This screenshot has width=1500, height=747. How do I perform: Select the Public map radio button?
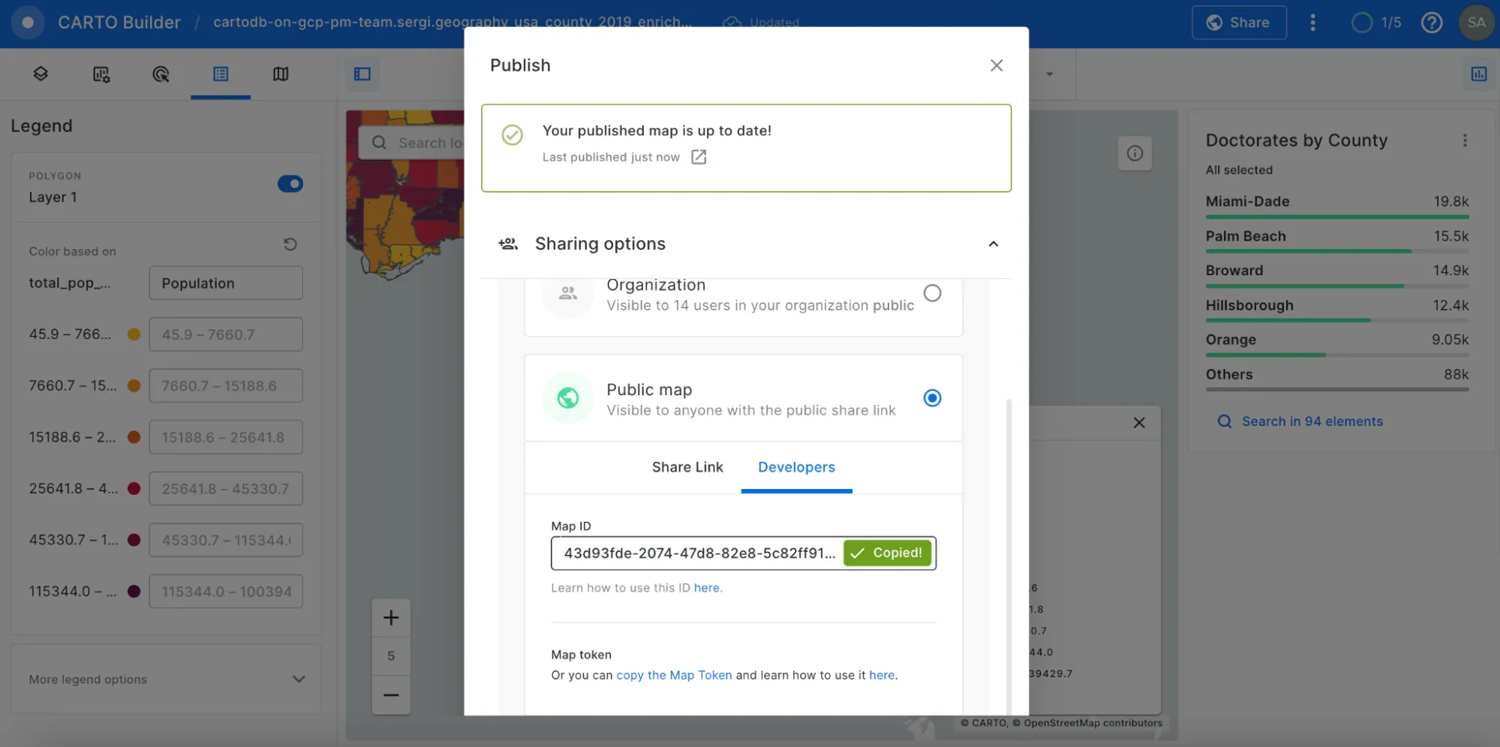[932, 397]
